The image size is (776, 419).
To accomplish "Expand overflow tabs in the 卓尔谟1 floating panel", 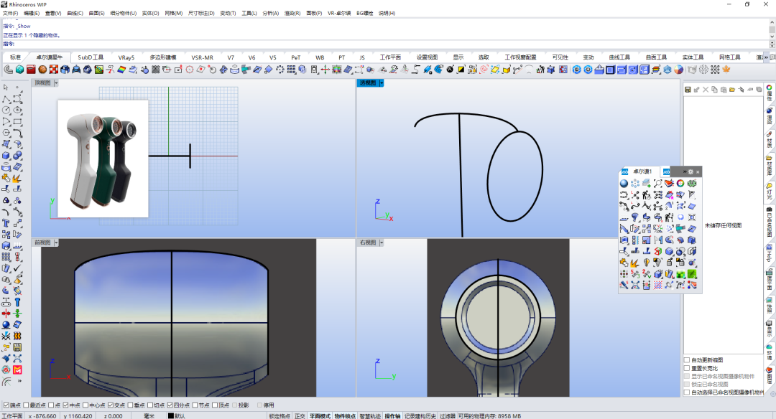I will [685, 171].
